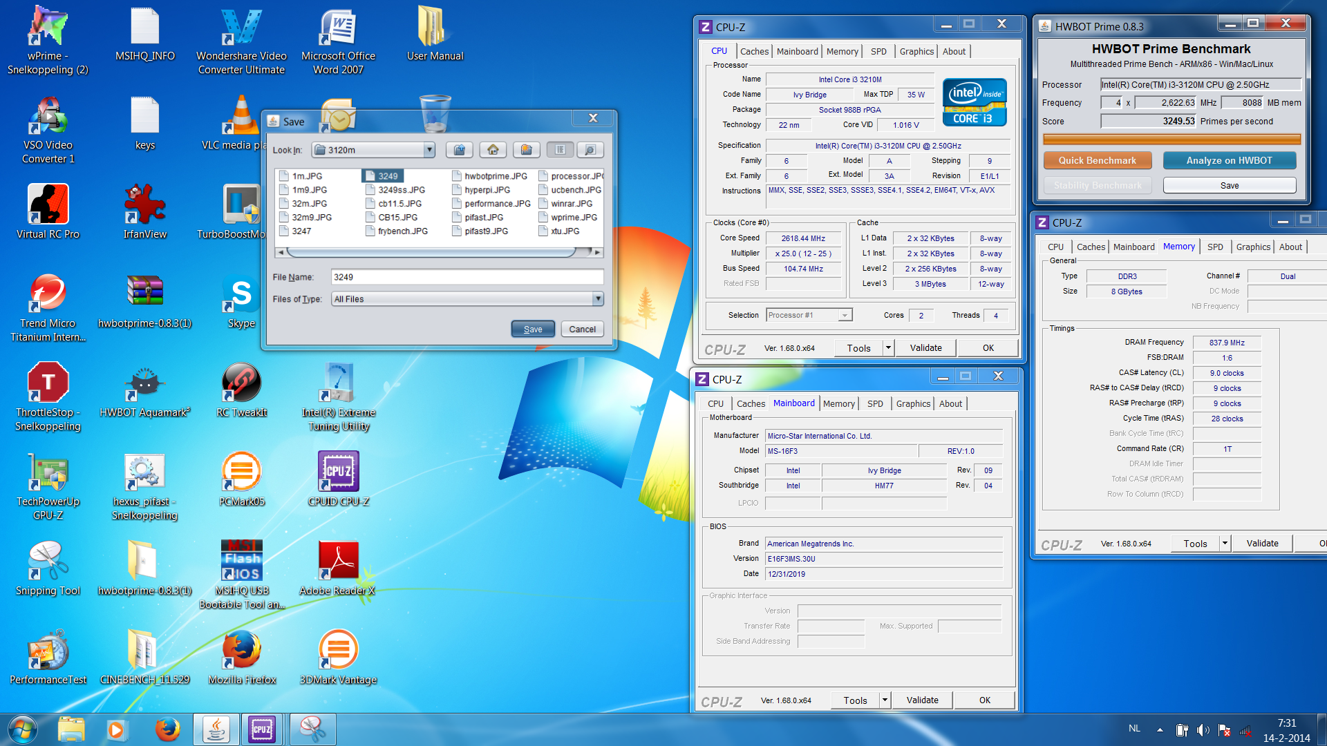This screenshot has height=746, width=1327.
Task: Cancel the Save dialog
Action: 582,329
